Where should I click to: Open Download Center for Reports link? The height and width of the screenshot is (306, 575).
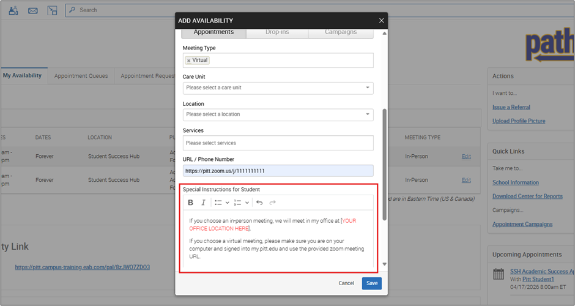point(527,196)
